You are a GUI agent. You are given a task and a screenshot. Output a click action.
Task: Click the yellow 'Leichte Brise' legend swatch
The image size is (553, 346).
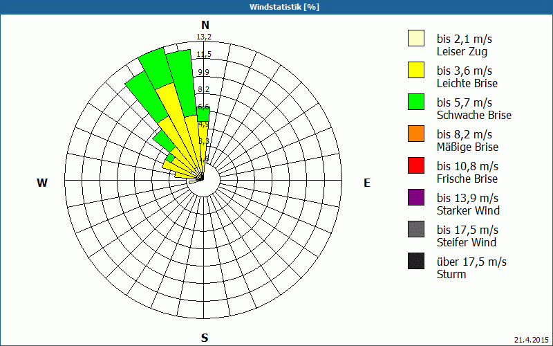click(416, 70)
